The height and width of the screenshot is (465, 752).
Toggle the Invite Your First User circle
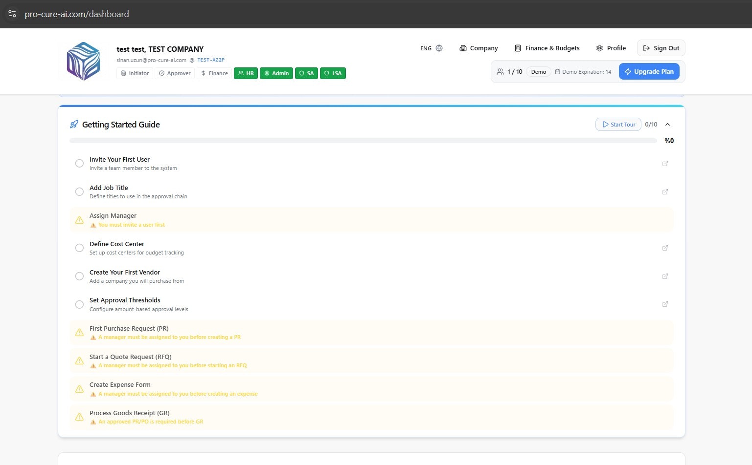click(79, 163)
